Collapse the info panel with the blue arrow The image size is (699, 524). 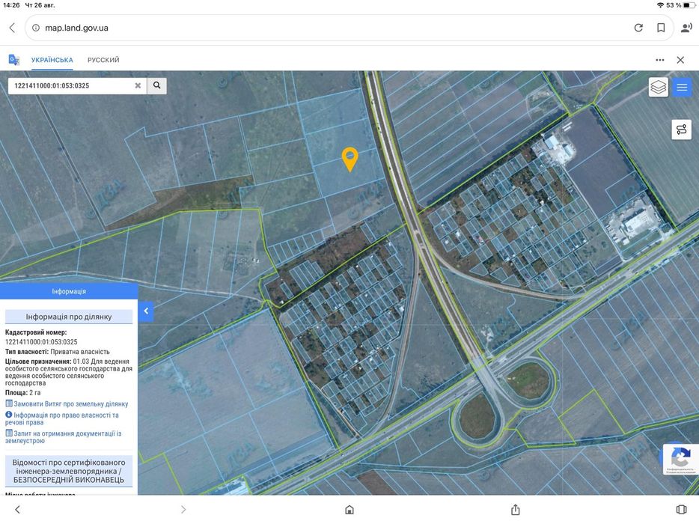pyautogui.click(x=146, y=311)
